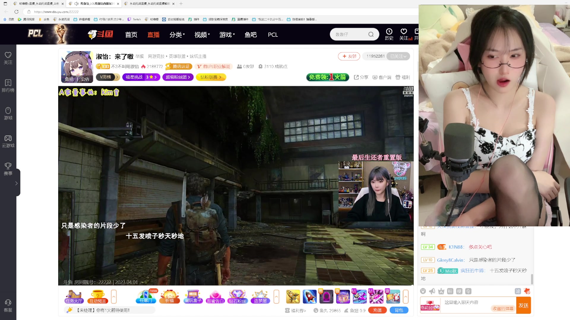The image size is (570, 320).
Task: Click the 甜蜜告白 sweet confession icon
Action: [216, 296]
